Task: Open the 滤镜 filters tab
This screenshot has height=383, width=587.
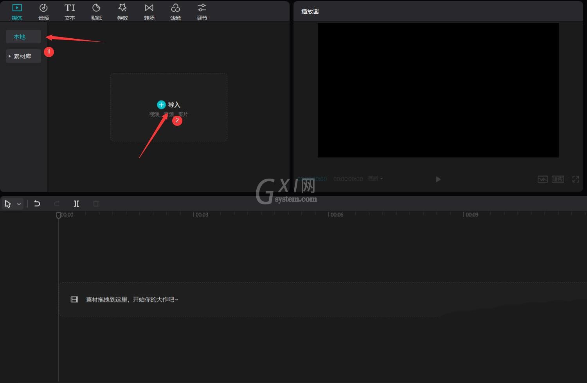Action: coord(175,12)
